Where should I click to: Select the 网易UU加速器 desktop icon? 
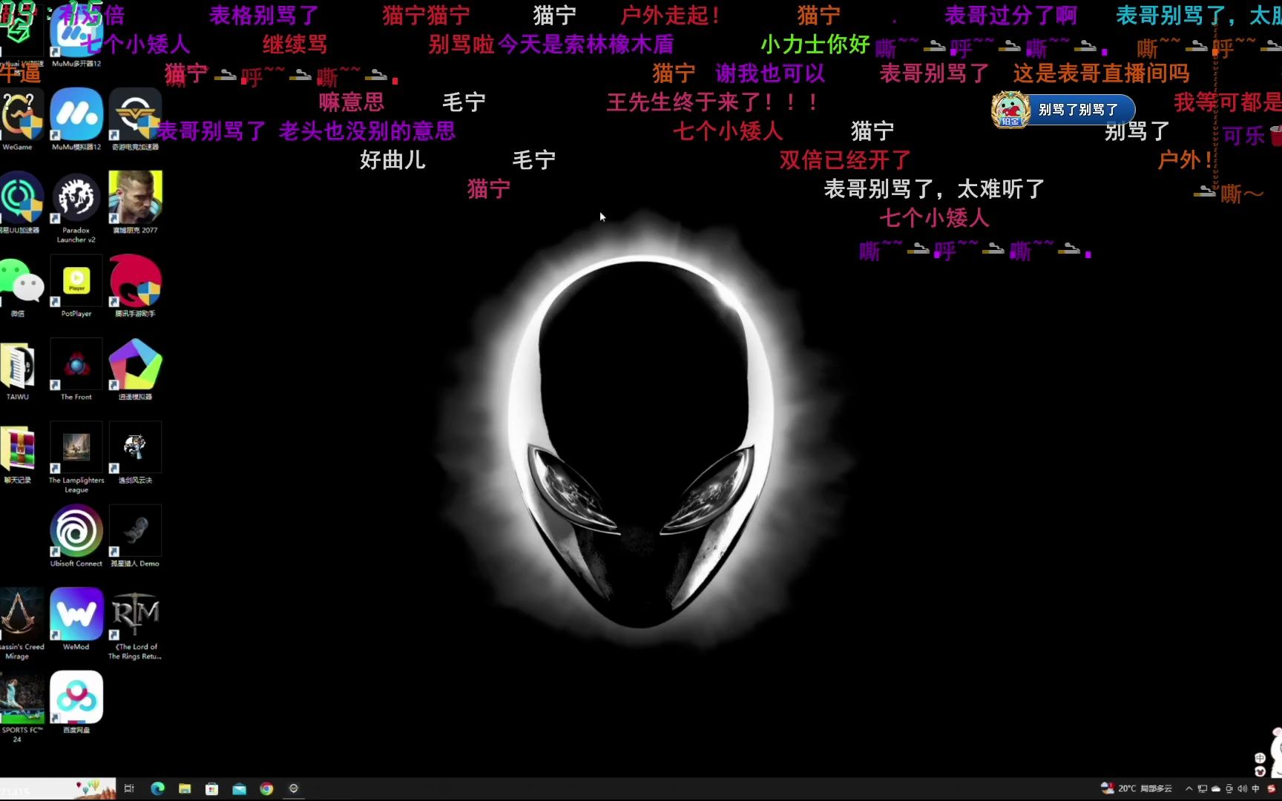pos(20,203)
